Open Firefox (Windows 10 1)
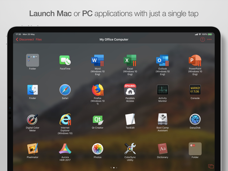 click(98, 90)
